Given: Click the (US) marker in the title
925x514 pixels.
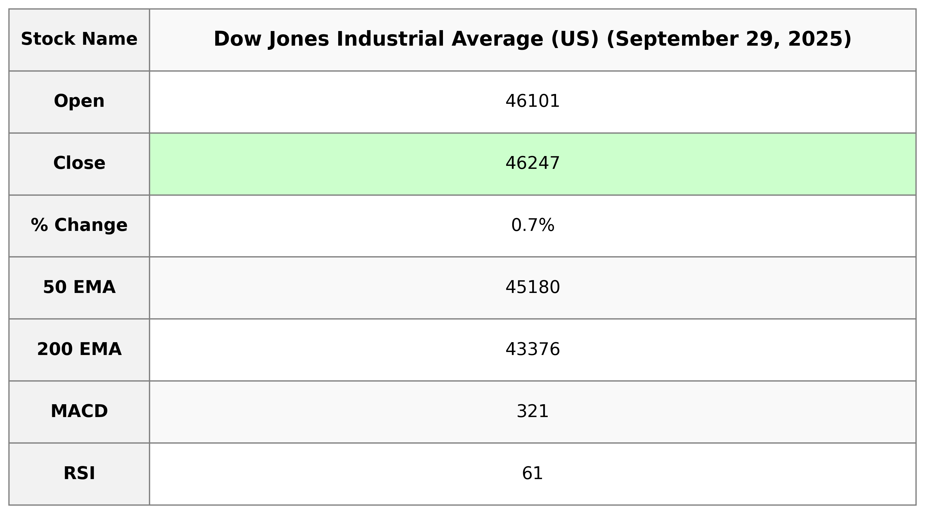Looking at the screenshot, I should (x=575, y=39).
